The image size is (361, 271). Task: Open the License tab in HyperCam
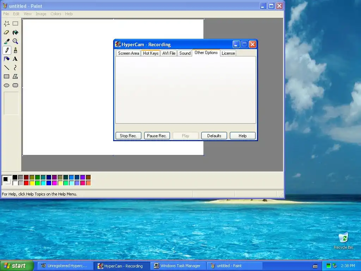228,53
